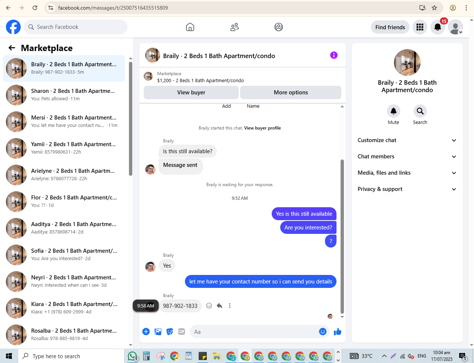This screenshot has height=363, width=474.
Task: Open the Facebook logo home link
Action: pyautogui.click(x=13, y=27)
